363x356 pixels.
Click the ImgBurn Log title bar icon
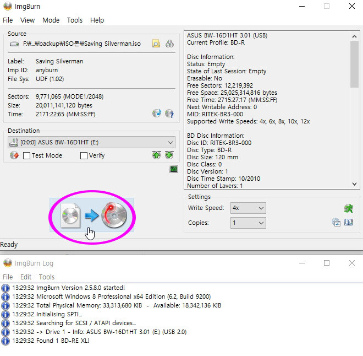pyautogui.click(x=8, y=263)
